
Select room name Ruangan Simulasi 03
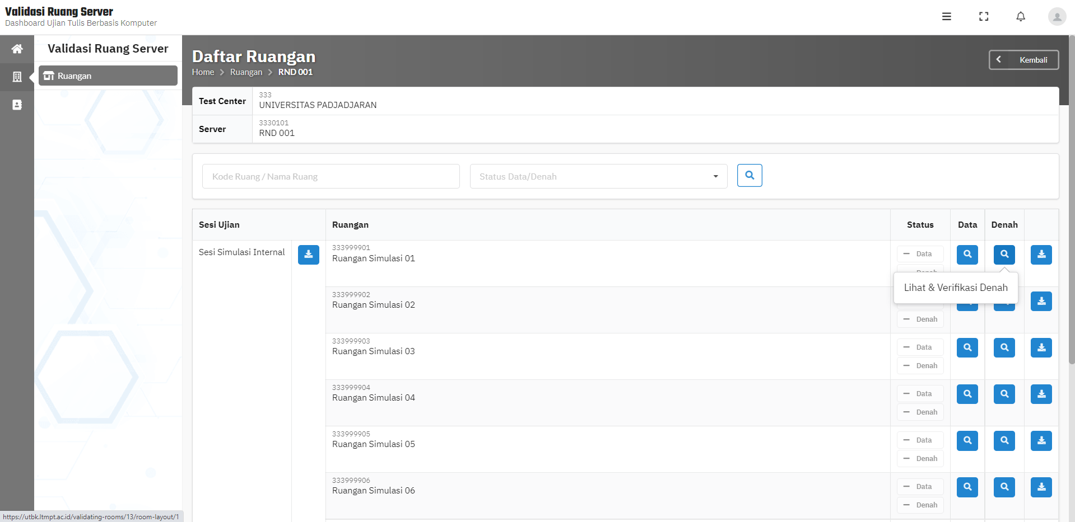374,351
